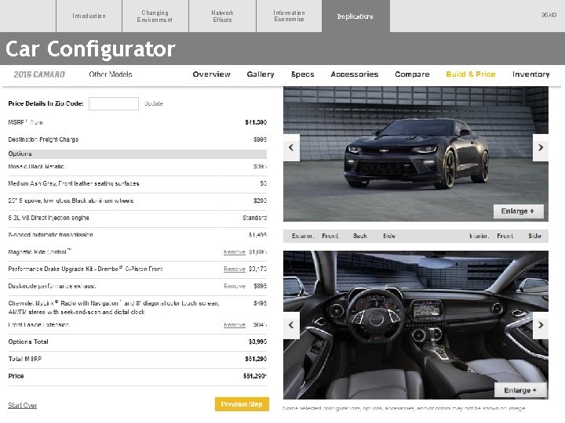Viewport: 565px width, 423px height.
Task: Click the Previous Step button
Action: tap(242, 404)
